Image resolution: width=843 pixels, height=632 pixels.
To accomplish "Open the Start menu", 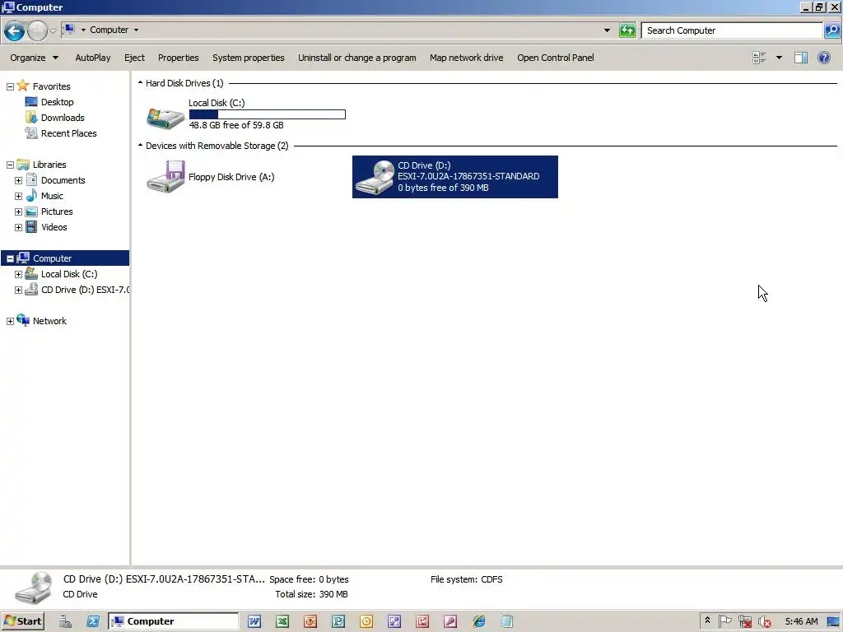I will pyautogui.click(x=22, y=621).
